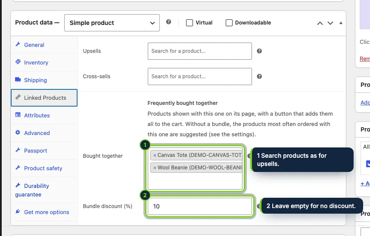
Task: Move Product data panel down
Action: pos(330,23)
